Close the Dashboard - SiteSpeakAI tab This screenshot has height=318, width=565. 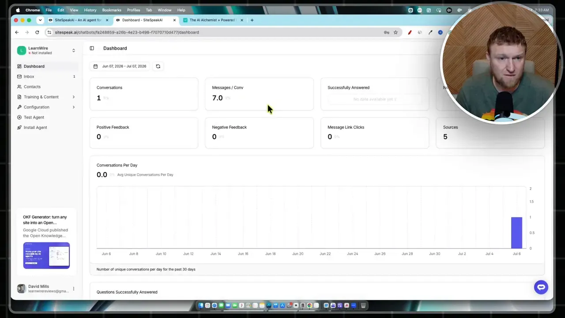click(174, 20)
